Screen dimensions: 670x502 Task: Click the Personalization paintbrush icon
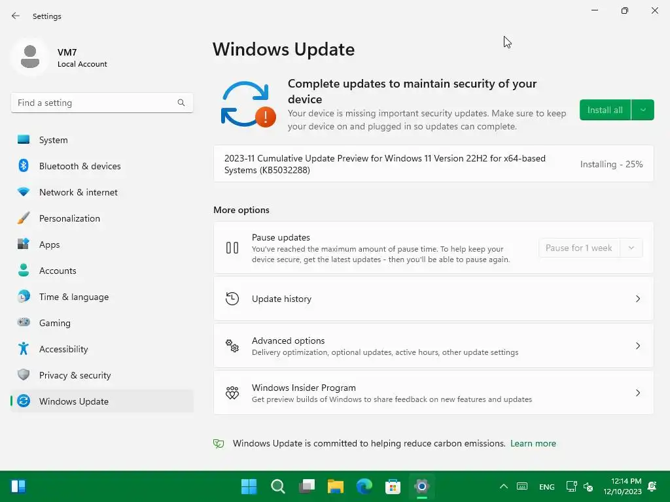24,218
